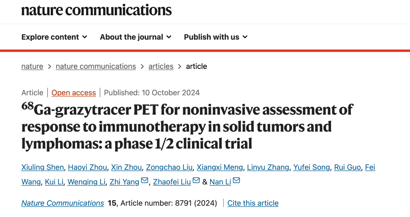This screenshot has height=217, width=410.
Task: Click the envelope icon beside Zhaofei Liu
Action: pos(196,181)
